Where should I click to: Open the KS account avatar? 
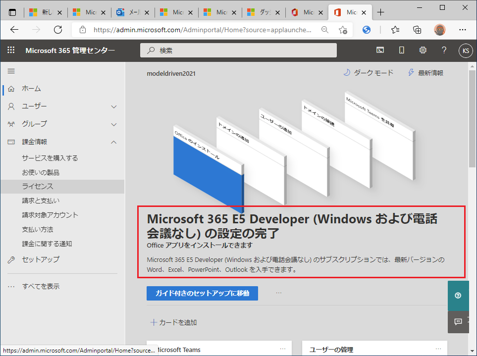466,51
